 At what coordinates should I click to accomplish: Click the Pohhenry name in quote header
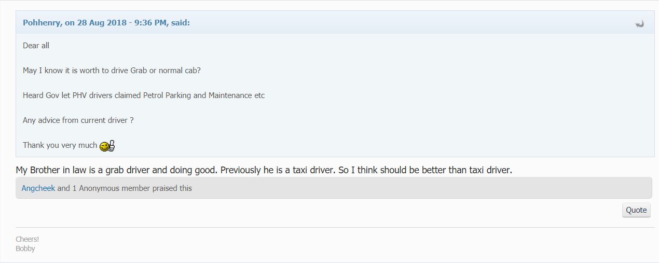pyautogui.click(x=42, y=23)
